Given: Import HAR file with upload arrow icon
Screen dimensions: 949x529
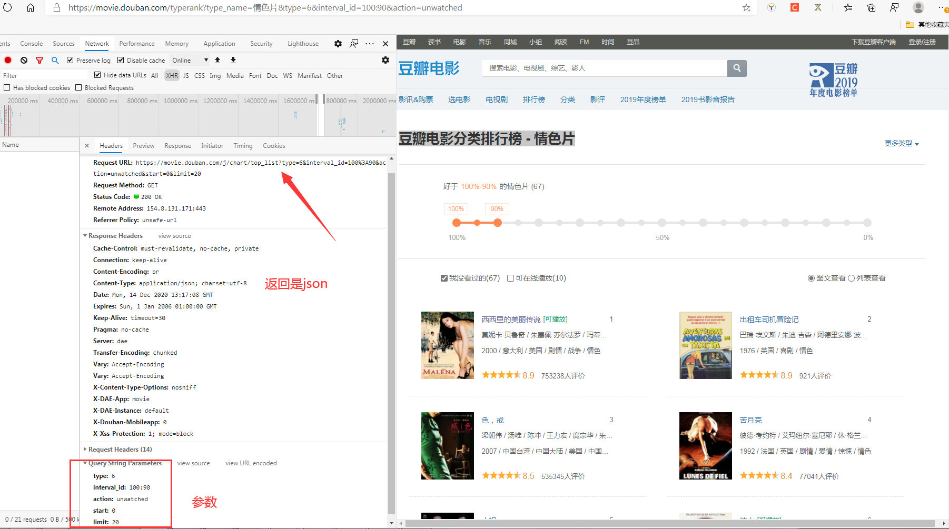Looking at the screenshot, I should pyautogui.click(x=218, y=60).
